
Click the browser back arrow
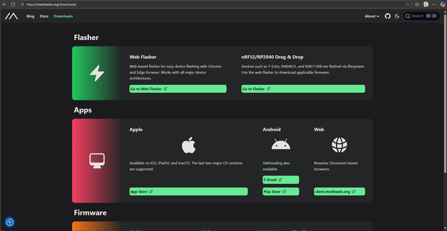[4, 4]
